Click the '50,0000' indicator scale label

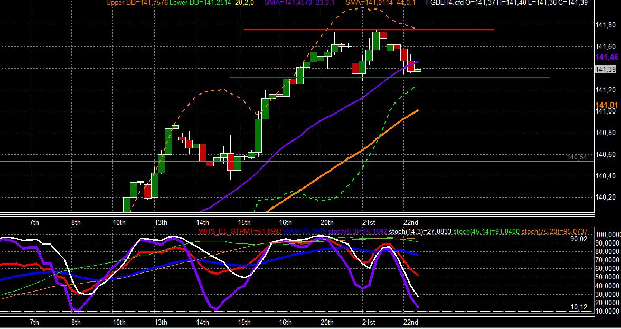point(607,277)
